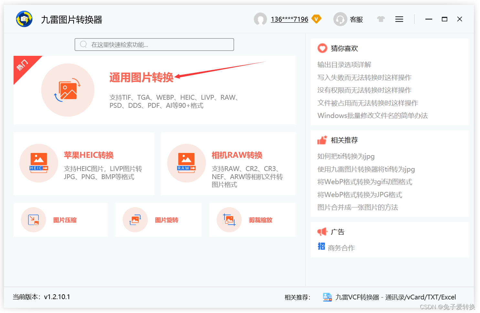Open 使用九雷图片转换器将tif转为jpg article
The image size is (480, 313).
366,169
